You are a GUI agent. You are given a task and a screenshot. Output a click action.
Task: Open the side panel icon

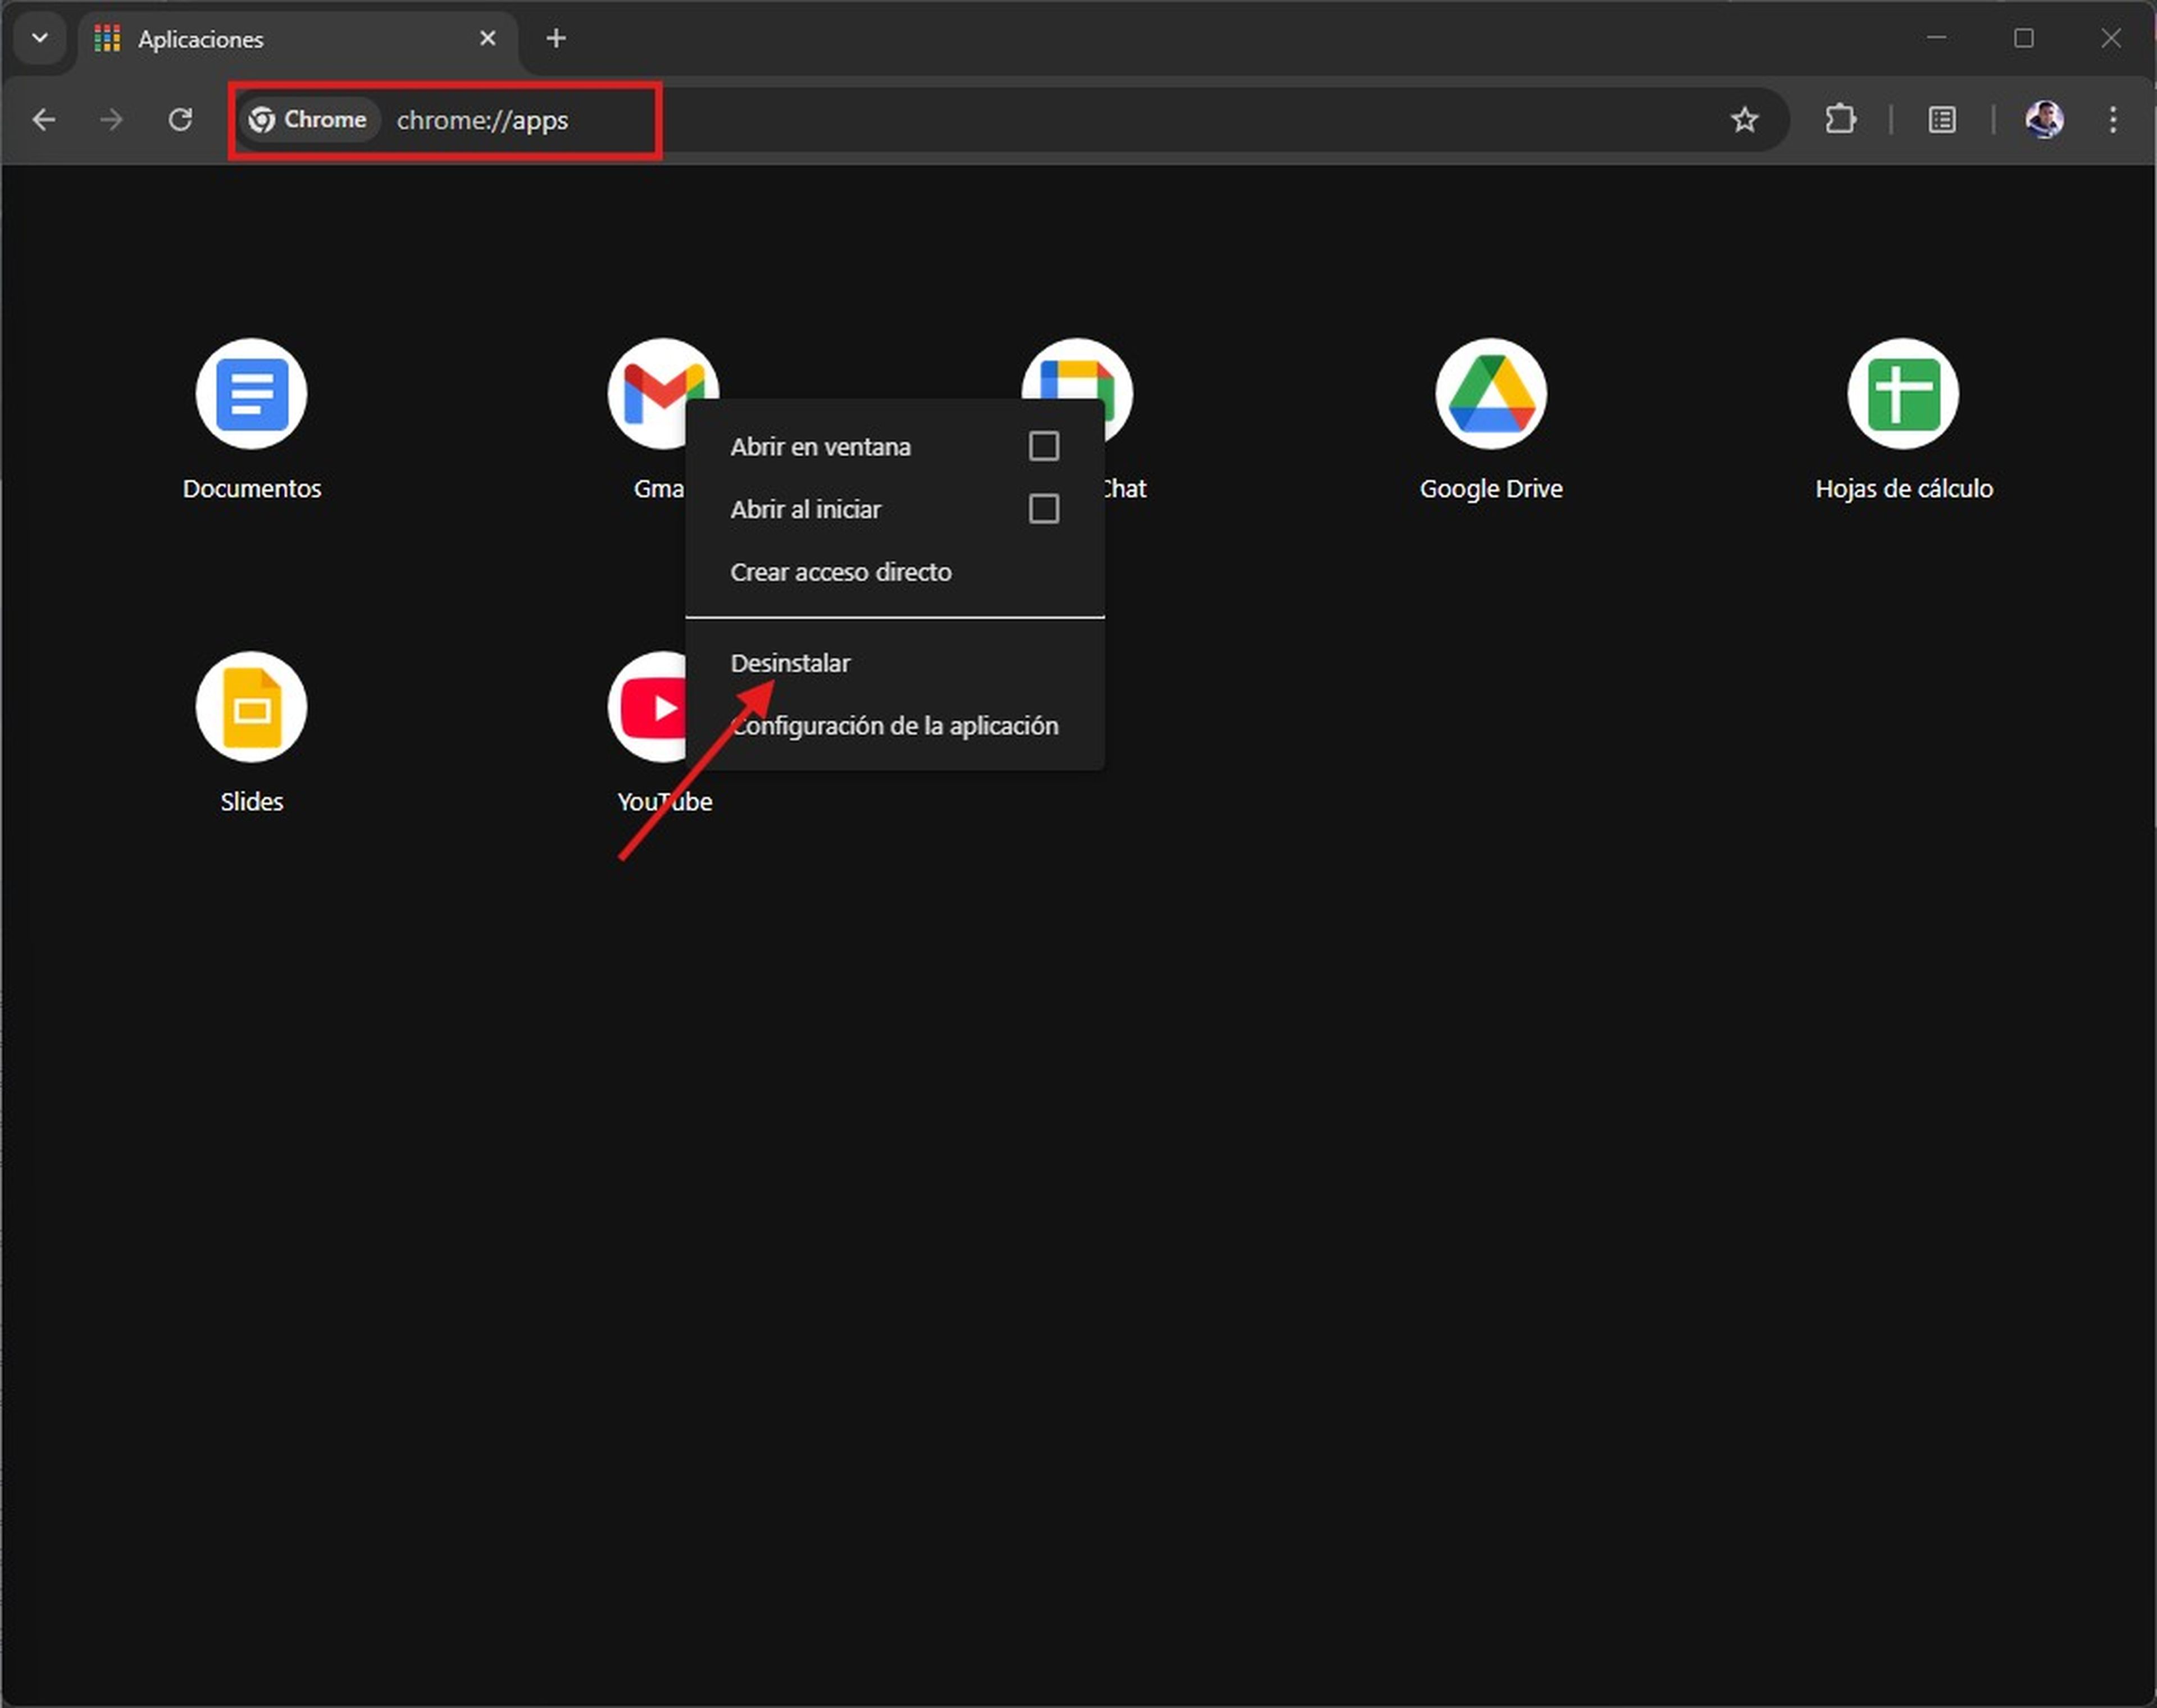pyautogui.click(x=1942, y=120)
